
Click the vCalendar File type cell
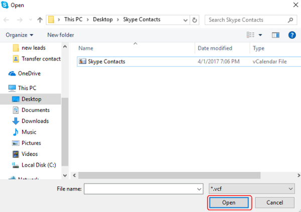269,62
